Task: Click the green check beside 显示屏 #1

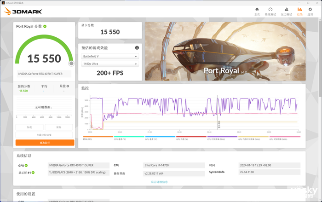Action: pyautogui.click(x=33, y=173)
